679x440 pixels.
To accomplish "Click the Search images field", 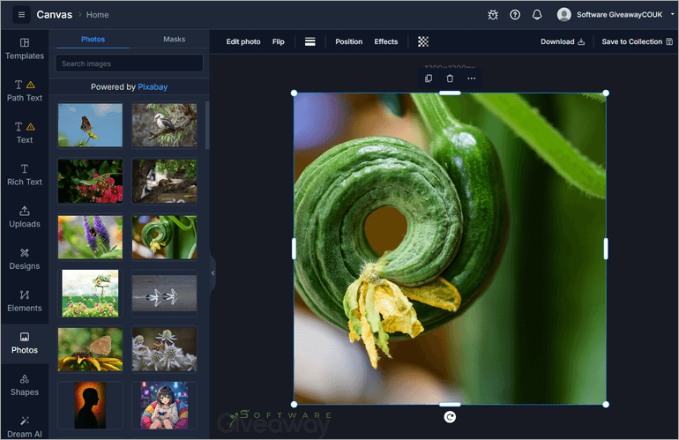I will [x=129, y=63].
